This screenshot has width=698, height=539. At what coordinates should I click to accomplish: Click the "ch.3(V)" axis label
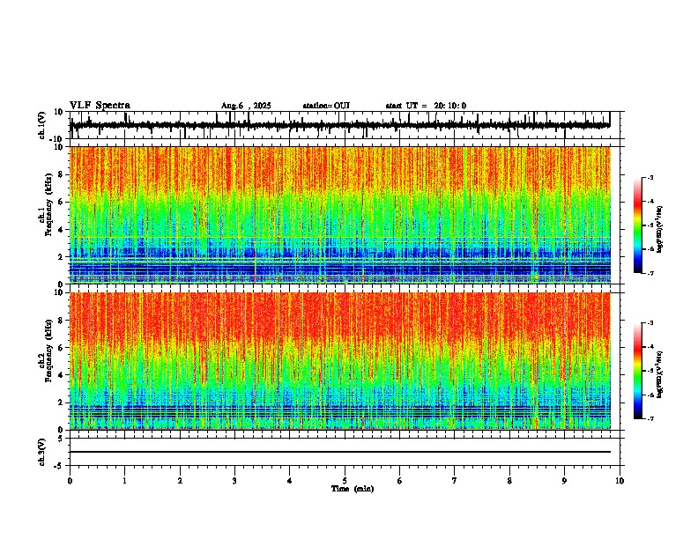coord(42,452)
